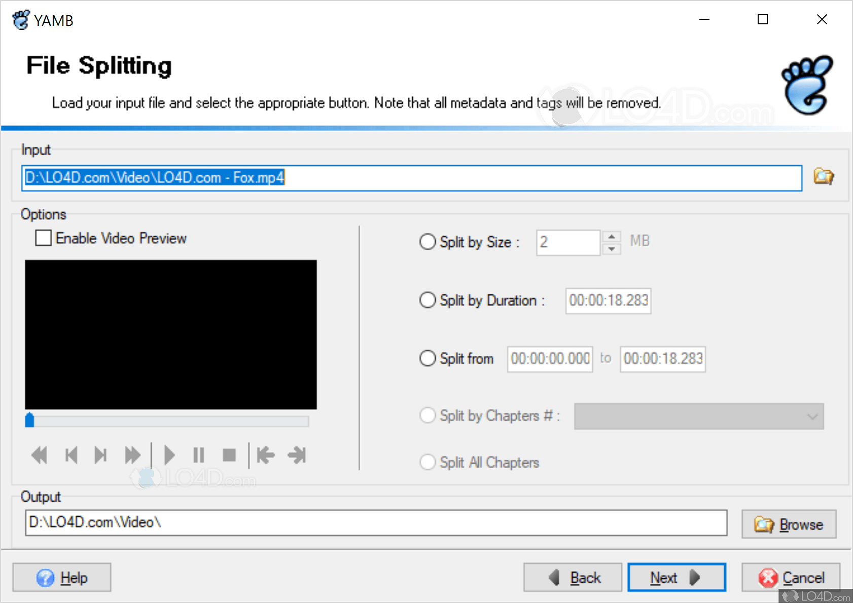This screenshot has width=853, height=603.
Task: Decrease the MB value with the down arrow
Action: point(612,249)
